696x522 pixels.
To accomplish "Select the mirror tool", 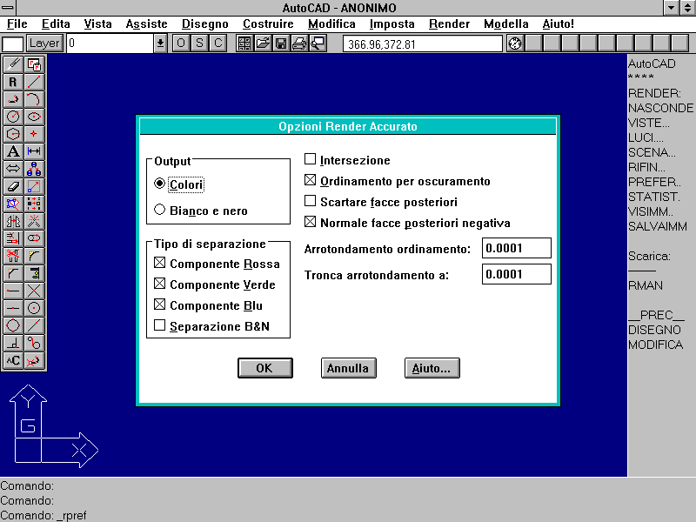I will click(x=13, y=221).
